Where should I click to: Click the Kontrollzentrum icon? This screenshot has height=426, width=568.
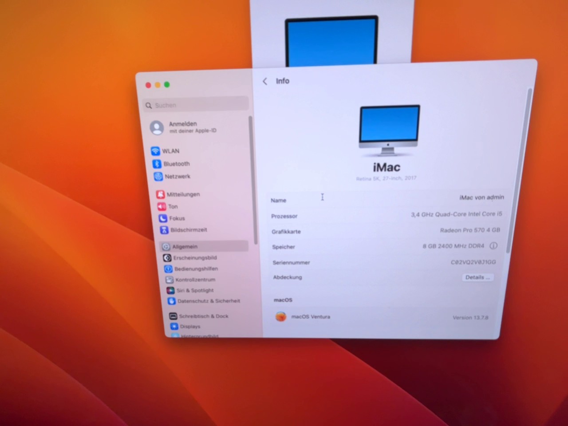tap(169, 280)
